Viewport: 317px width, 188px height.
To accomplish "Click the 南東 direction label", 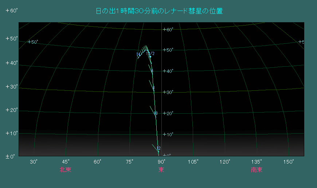I will coord(257,170).
